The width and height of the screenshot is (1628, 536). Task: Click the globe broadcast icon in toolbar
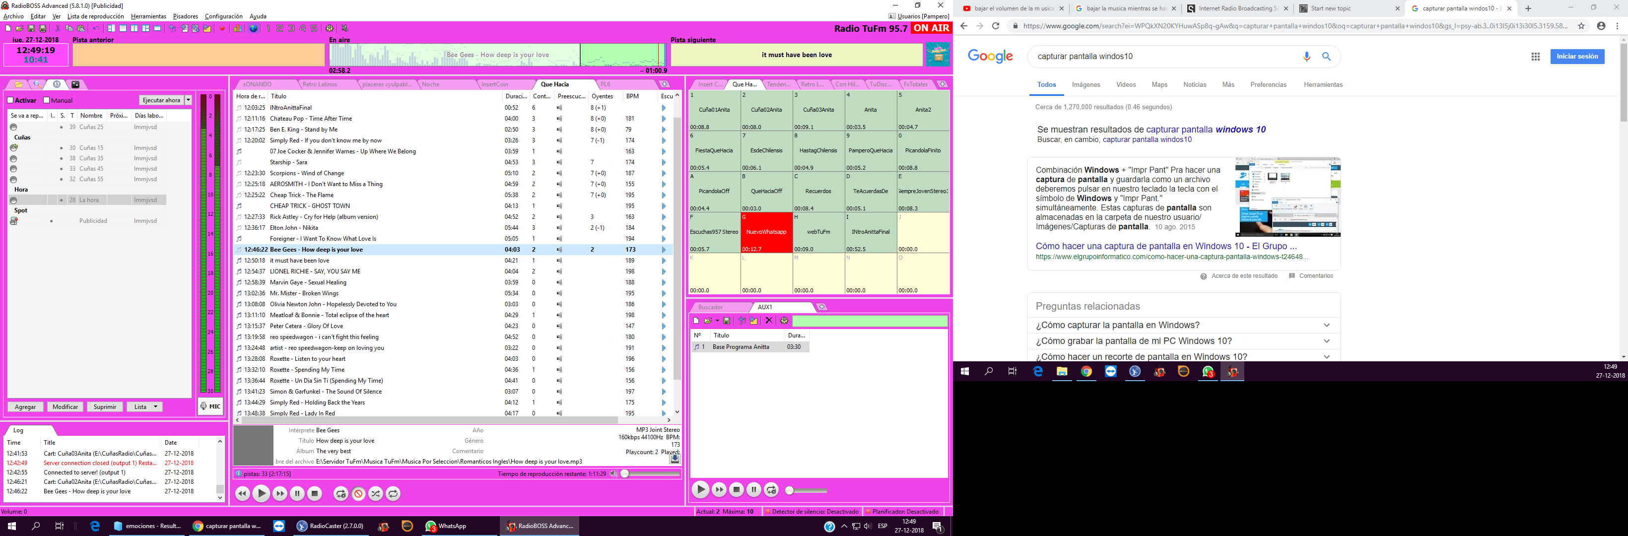coord(254,28)
